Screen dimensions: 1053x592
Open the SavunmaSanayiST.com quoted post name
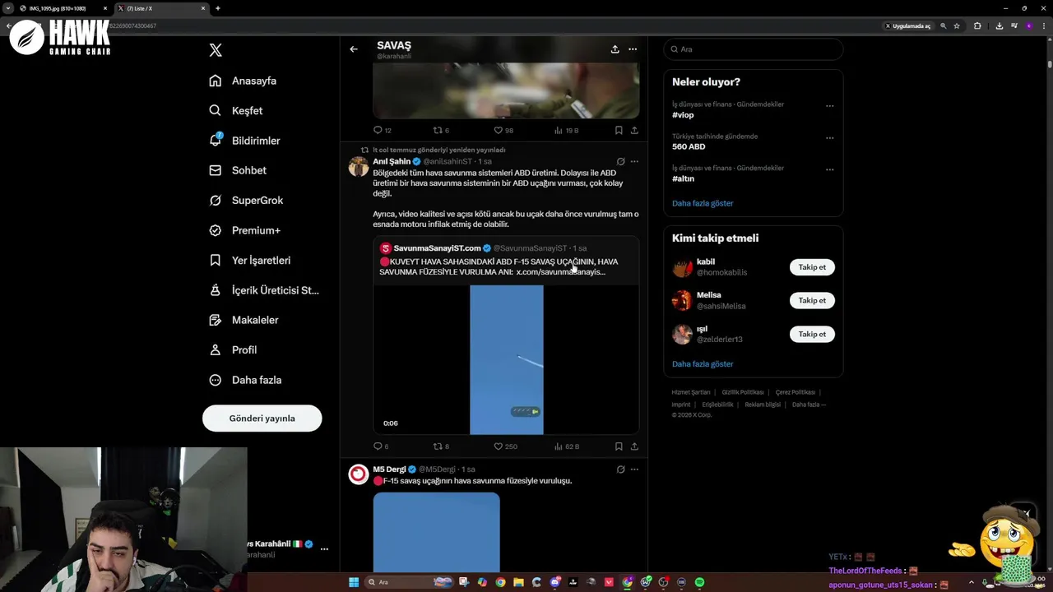(x=437, y=248)
